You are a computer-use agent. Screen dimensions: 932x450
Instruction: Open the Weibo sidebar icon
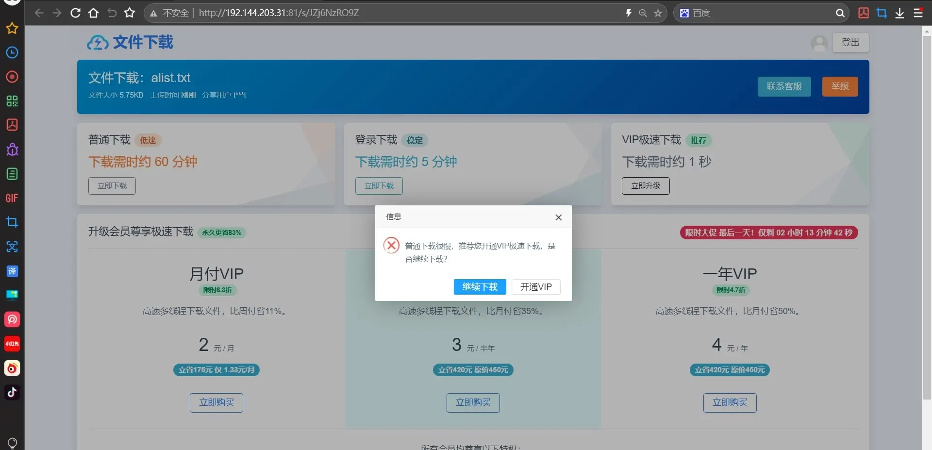[12, 368]
